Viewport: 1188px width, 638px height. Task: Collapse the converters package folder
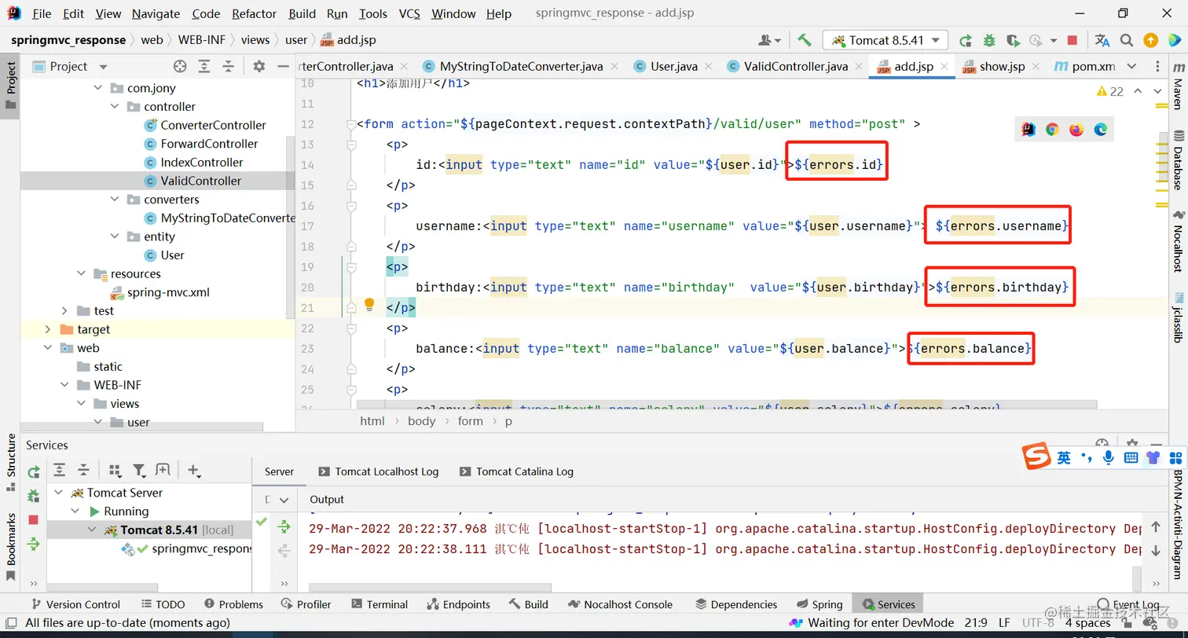point(115,199)
